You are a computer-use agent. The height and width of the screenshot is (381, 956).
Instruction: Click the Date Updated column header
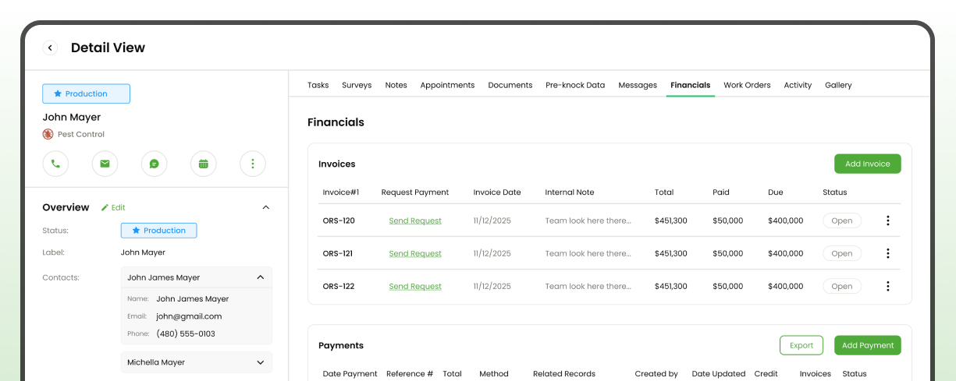coord(719,374)
